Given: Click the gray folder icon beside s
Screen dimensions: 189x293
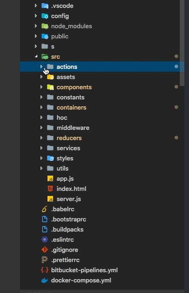Looking at the screenshot, I should (x=45, y=46).
